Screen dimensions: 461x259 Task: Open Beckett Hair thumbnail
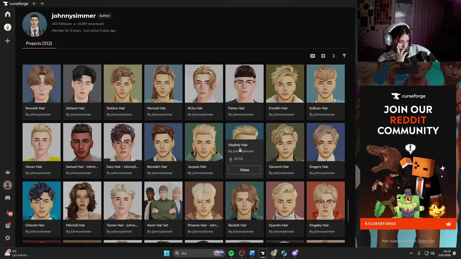[x=245, y=200]
